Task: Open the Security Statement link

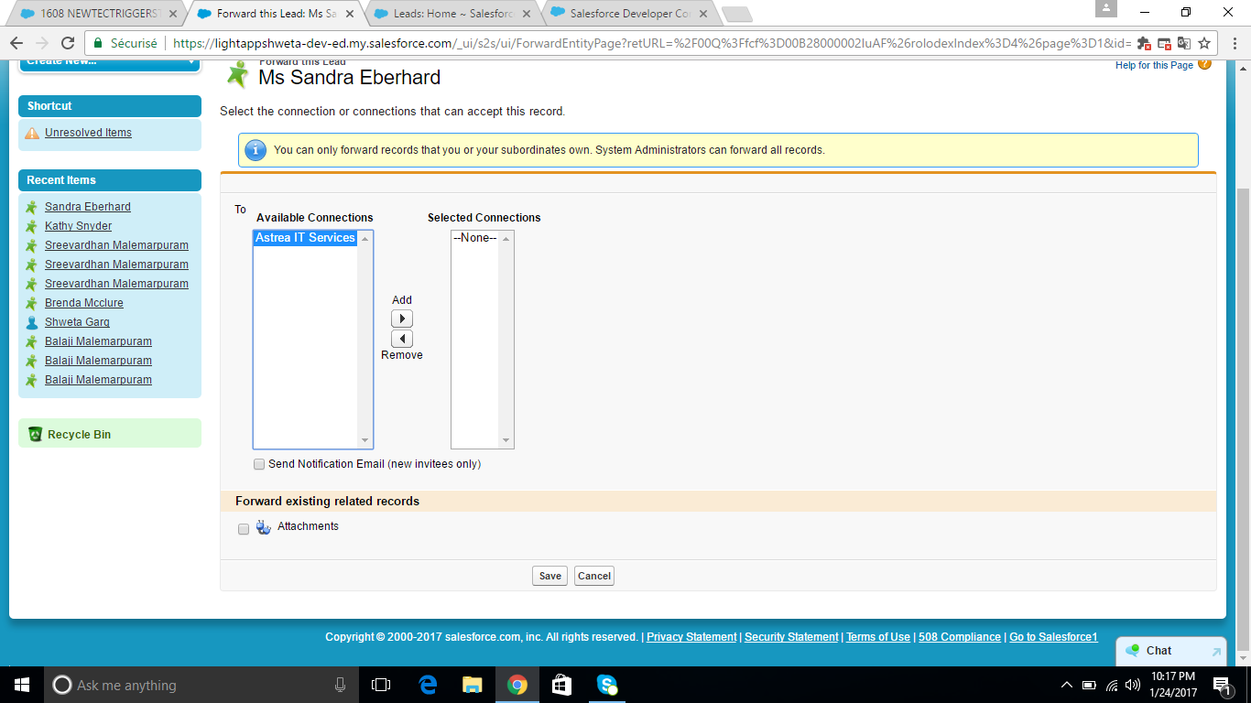Action: 791,637
